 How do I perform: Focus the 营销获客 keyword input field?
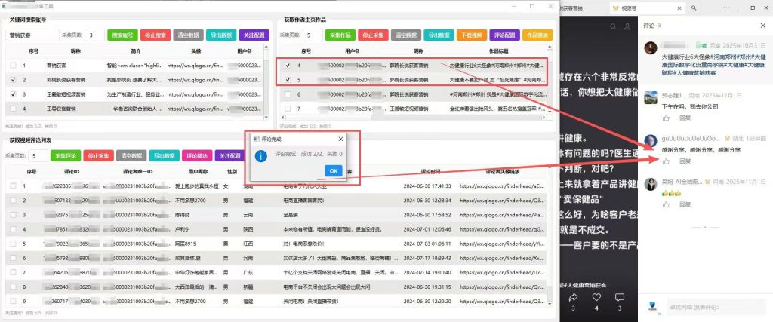click(32, 35)
